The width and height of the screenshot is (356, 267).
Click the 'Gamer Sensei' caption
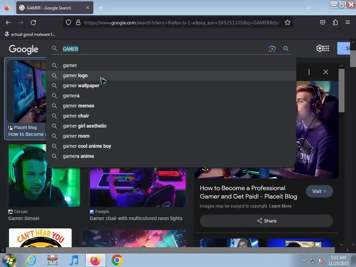[24, 218]
